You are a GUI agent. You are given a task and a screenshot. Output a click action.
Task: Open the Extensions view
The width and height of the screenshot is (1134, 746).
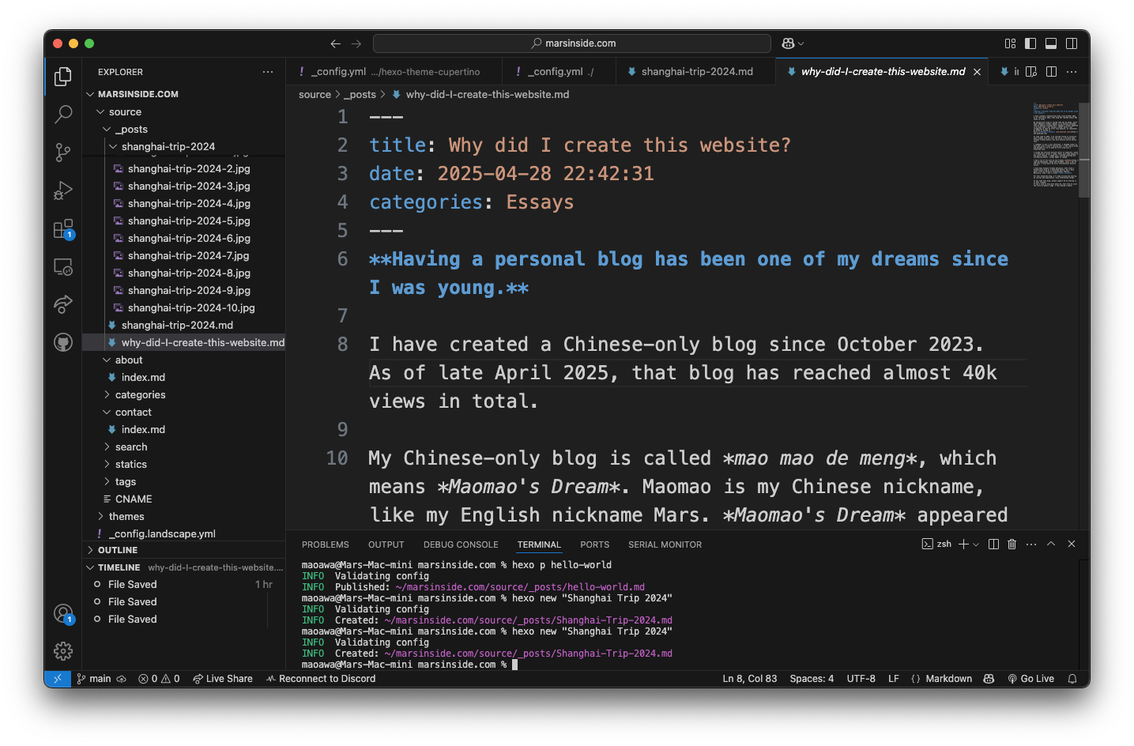[x=63, y=229]
